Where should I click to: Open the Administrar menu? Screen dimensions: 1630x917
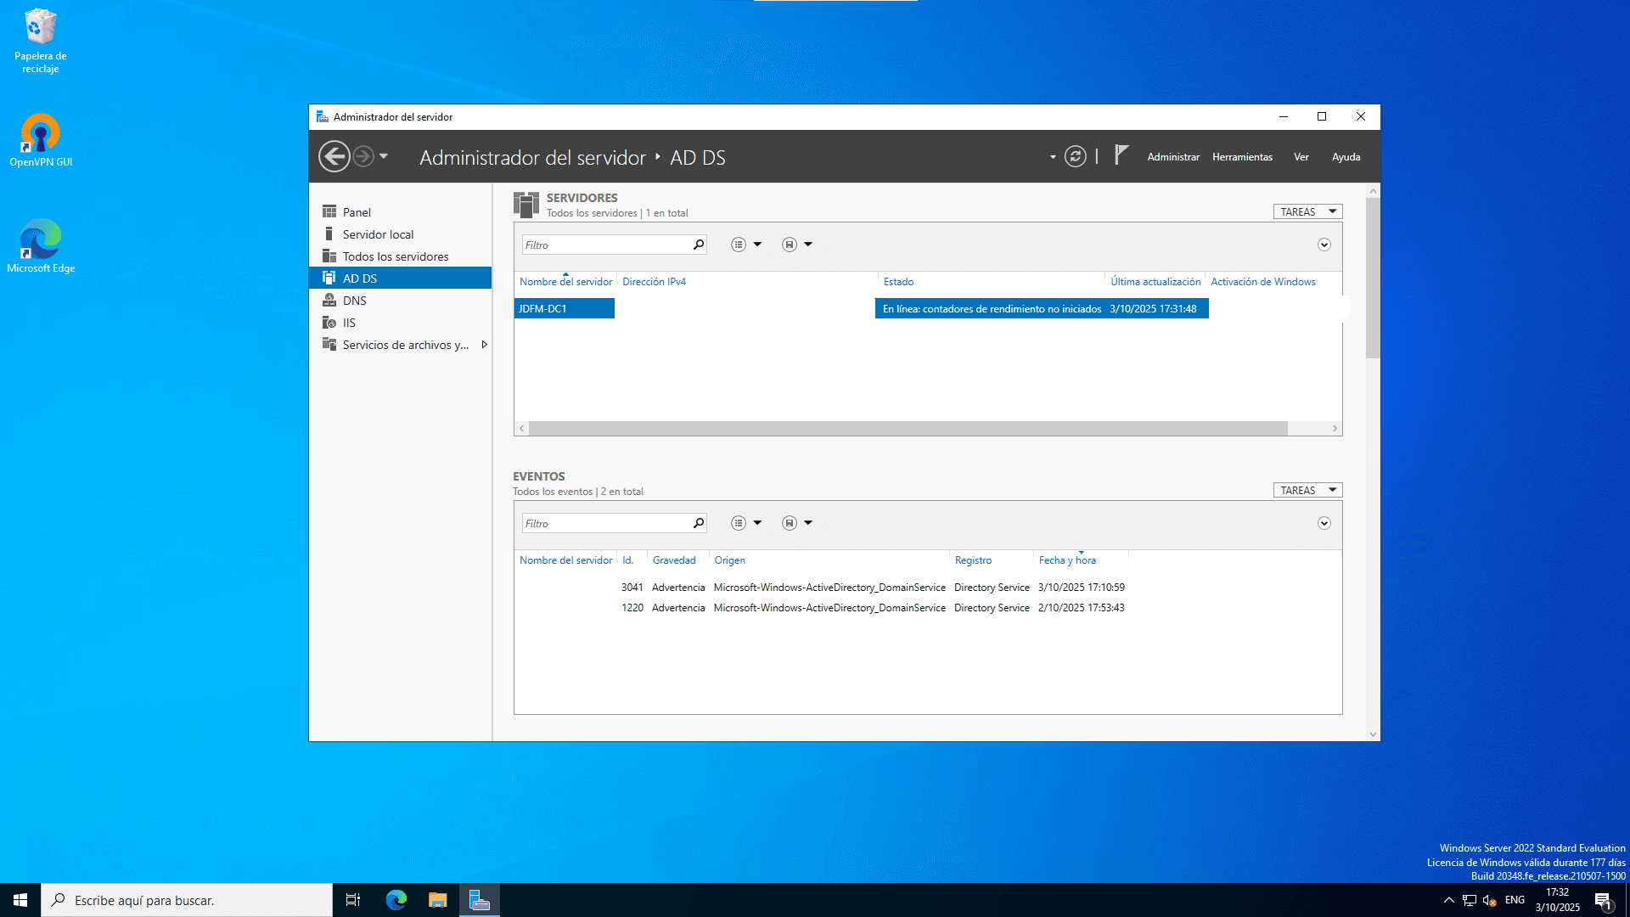1173,156
